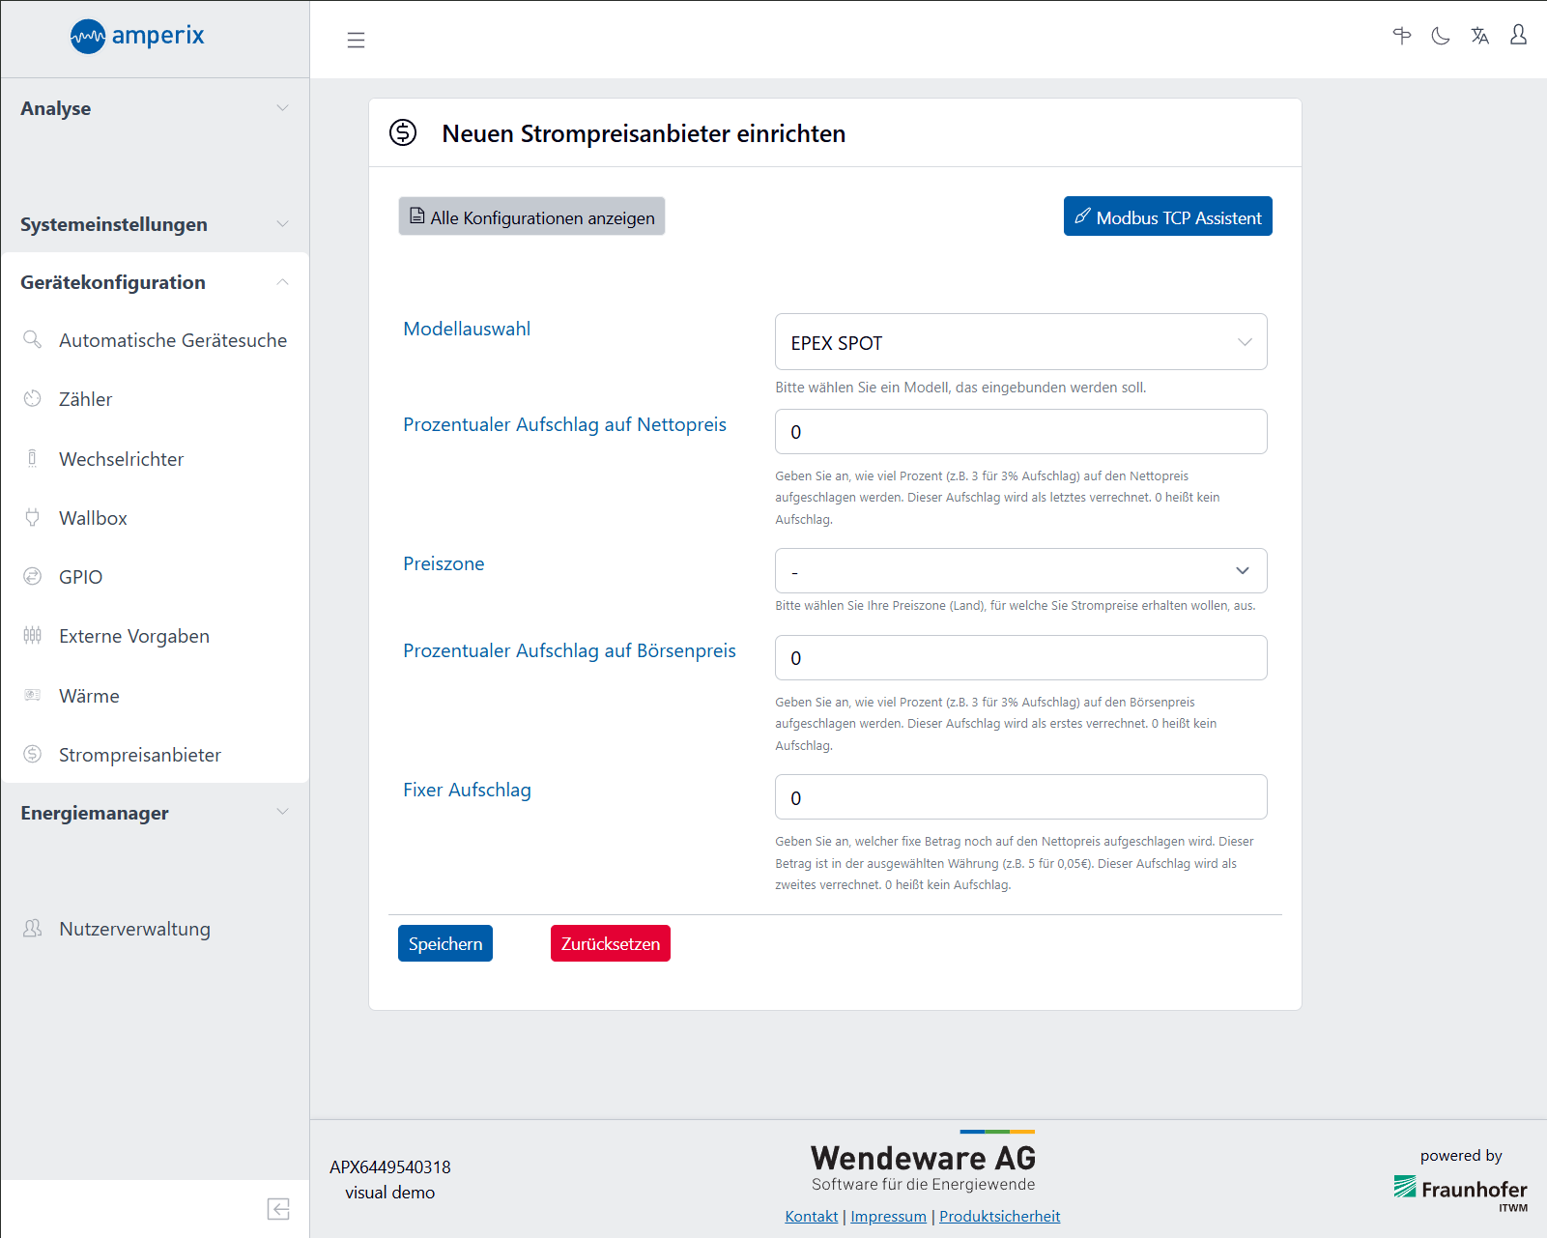Open Automatische Gerätesuche from sidebar
This screenshot has width=1547, height=1238.
point(172,340)
